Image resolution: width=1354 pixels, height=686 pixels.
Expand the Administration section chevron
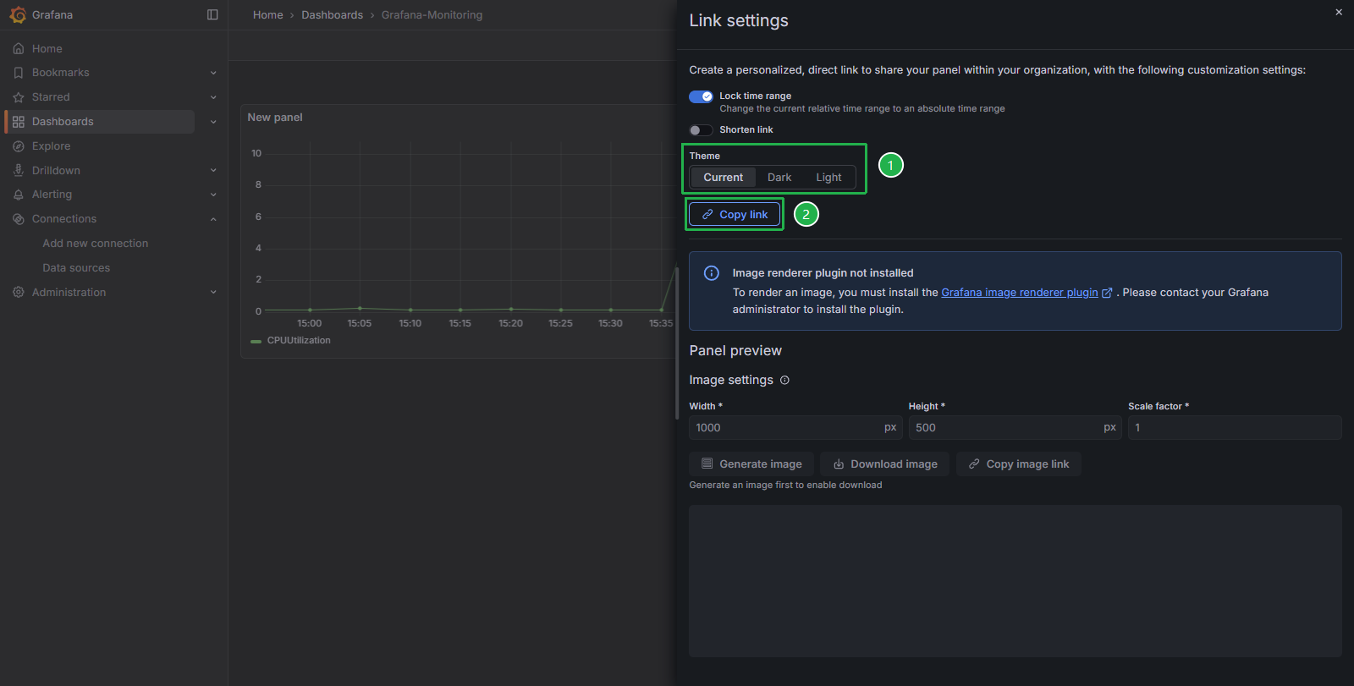[x=213, y=293]
